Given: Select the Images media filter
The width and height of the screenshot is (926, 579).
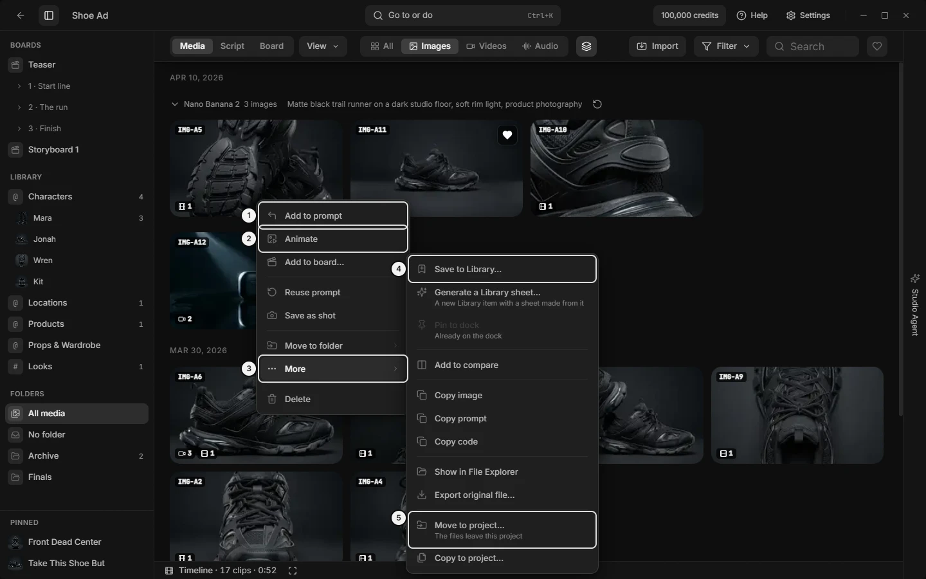Looking at the screenshot, I should coord(430,46).
